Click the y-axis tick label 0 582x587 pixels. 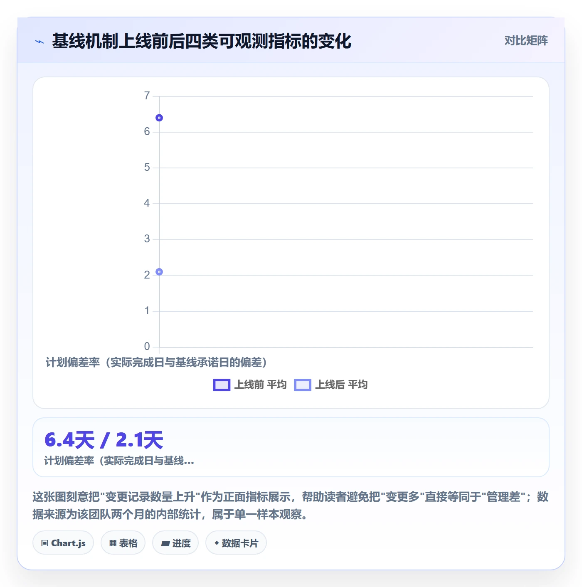click(x=147, y=346)
